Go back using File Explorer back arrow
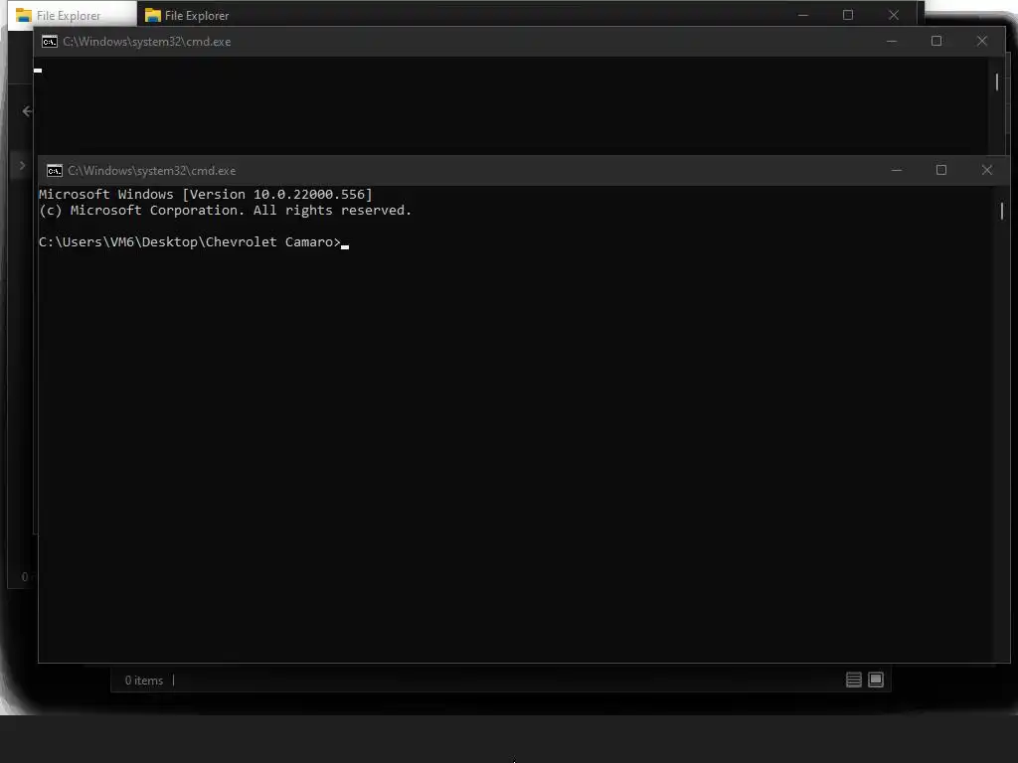Viewport: 1018px width, 763px height. coord(27,111)
